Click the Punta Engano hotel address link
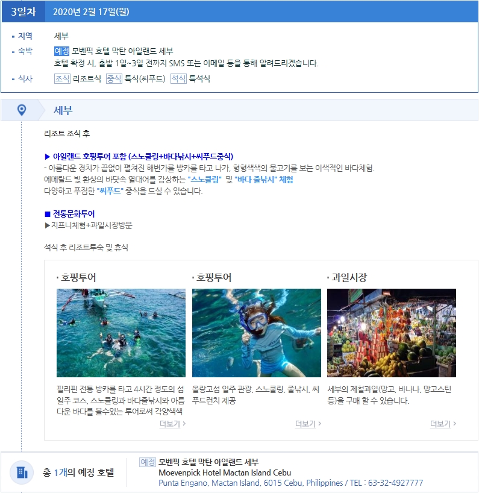This screenshot has width=479, height=493. pyautogui.click(x=290, y=483)
